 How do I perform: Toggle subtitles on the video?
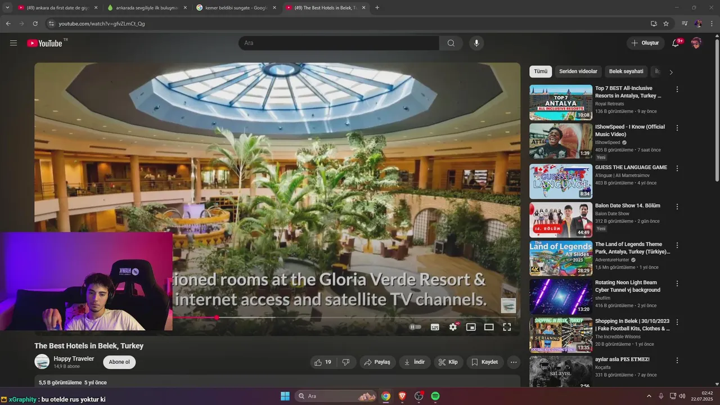point(435,327)
